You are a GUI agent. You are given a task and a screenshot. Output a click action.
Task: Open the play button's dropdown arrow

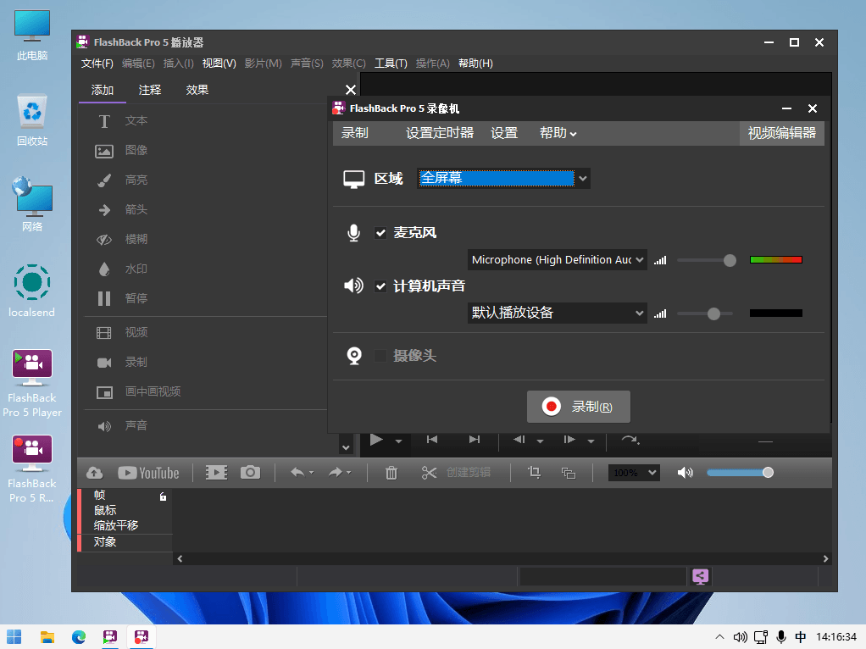pyautogui.click(x=399, y=441)
